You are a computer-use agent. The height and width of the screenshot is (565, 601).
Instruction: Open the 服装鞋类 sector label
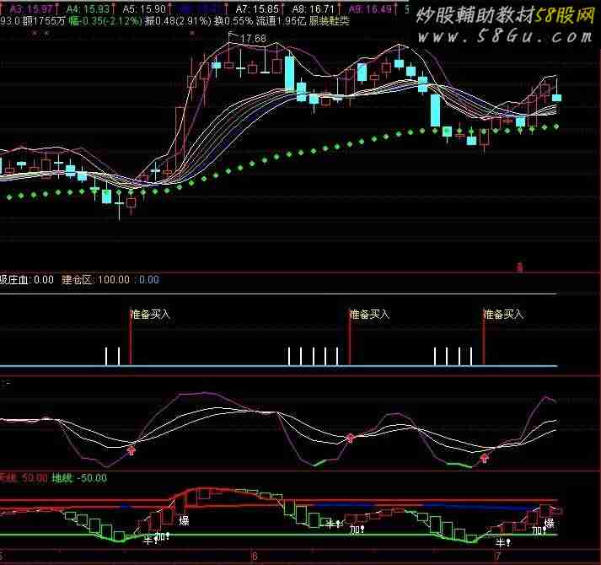329,21
